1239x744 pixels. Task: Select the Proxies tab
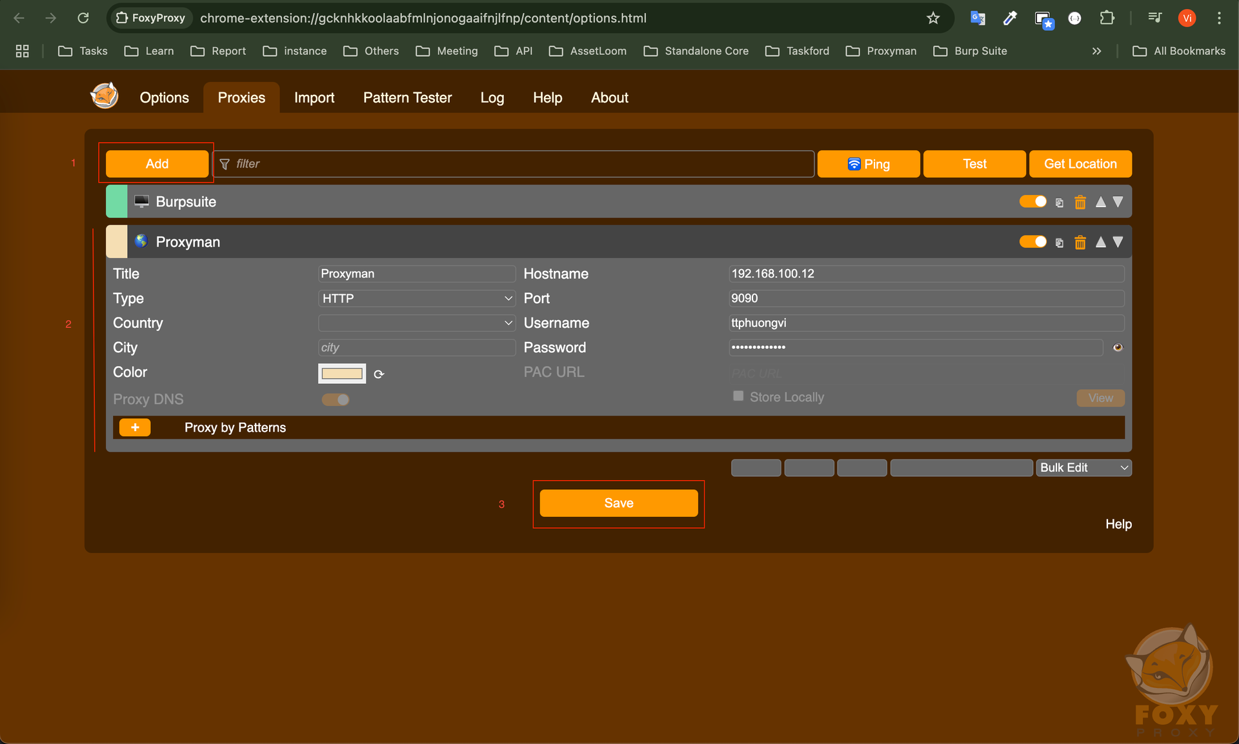[x=241, y=97]
